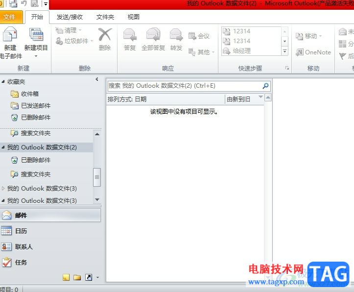Viewport: 354px width, 292px height.
Task: Switch to Calendar (日历) navigation
Action: (50, 231)
